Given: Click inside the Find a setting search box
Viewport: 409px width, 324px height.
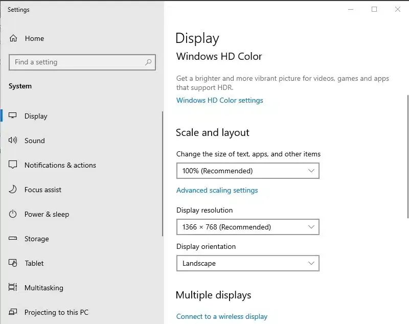Looking at the screenshot, I should 77,62.
